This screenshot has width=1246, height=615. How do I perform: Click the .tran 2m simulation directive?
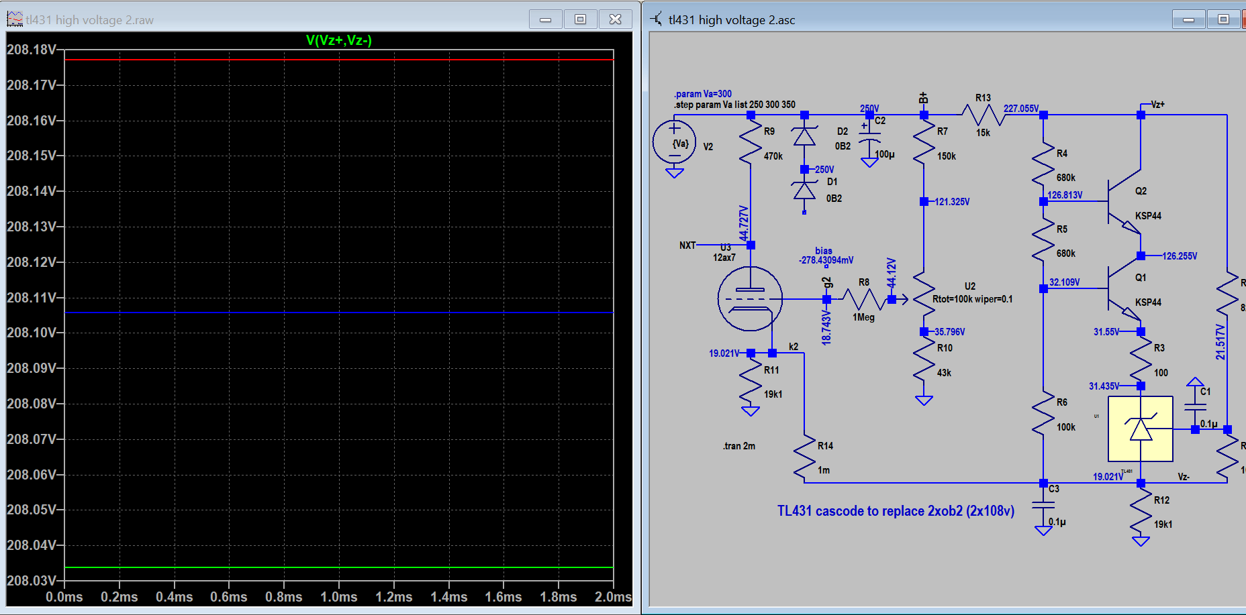[739, 446]
